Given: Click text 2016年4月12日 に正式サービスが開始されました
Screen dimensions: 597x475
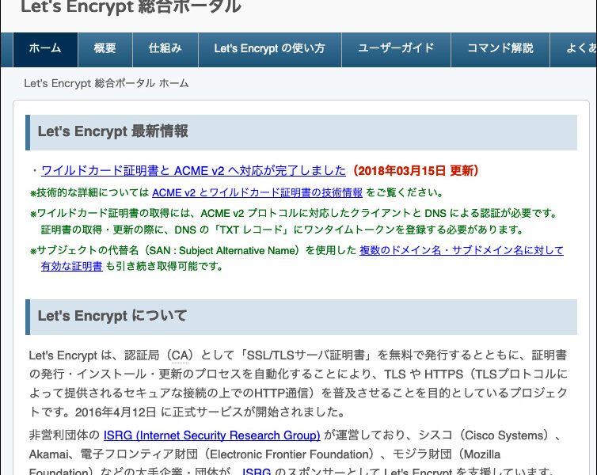Looking at the screenshot, I should (210, 412).
